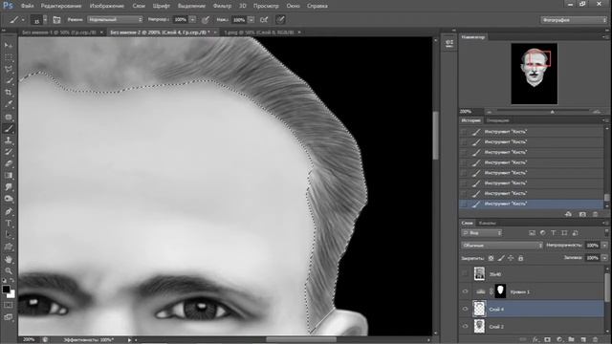The width and height of the screenshot is (612, 344).
Task: Select the Clone Stamp tool
Action: click(x=9, y=140)
